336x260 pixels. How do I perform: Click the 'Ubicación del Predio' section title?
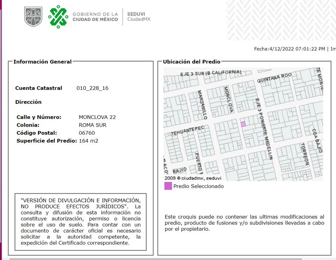(192, 62)
